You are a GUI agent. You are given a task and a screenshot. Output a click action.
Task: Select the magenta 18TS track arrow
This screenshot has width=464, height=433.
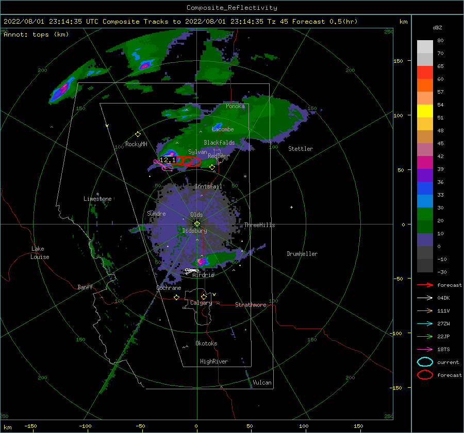tap(425, 350)
